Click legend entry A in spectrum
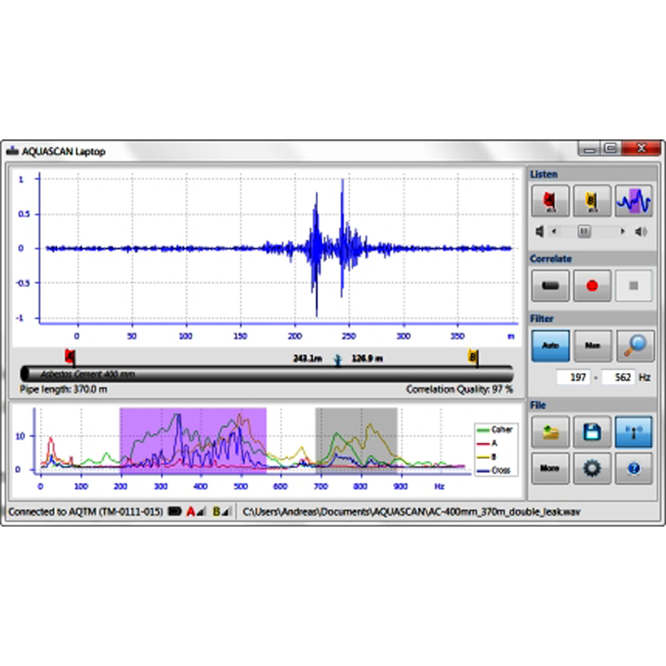666x666 pixels. pyautogui.click(x=487, y=443)
